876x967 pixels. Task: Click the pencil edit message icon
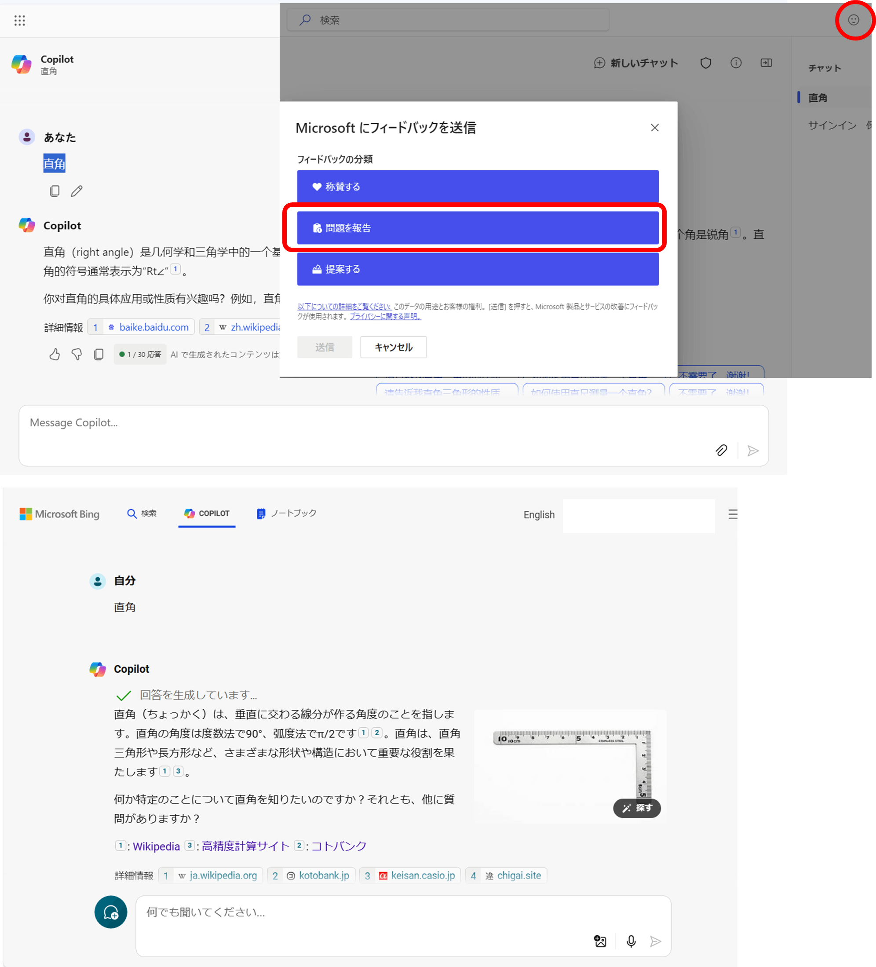(x=77, y=191)
